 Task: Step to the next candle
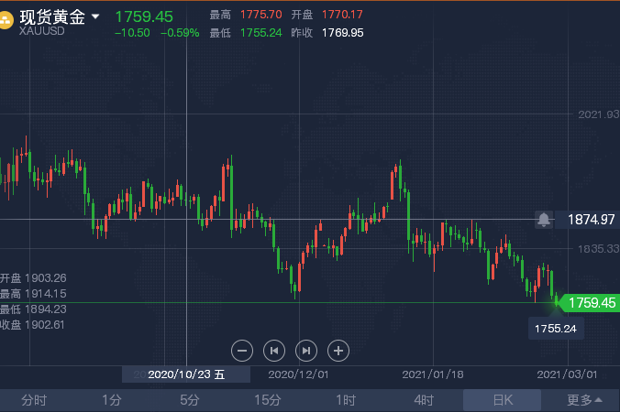coord(306,351)
